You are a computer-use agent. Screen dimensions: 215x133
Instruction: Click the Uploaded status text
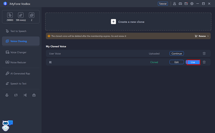(x=154, y=54)
